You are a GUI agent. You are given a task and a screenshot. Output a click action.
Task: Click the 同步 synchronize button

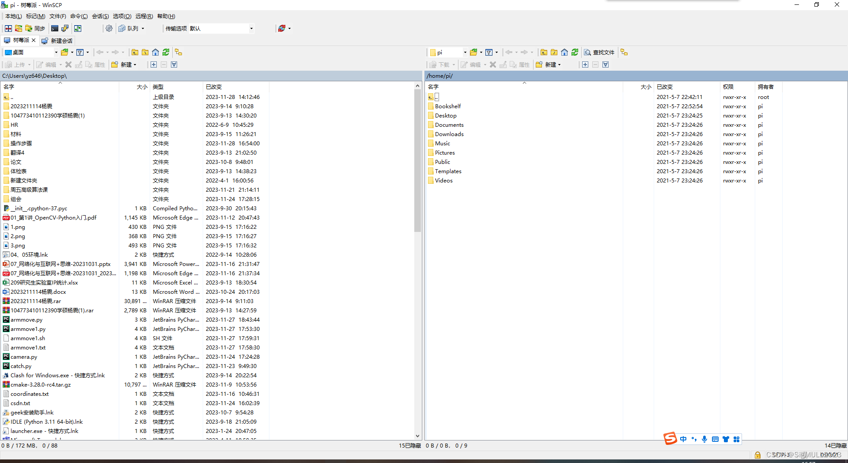tap(35, 28)
